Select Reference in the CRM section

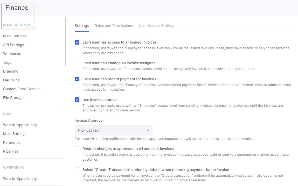[x=12, y=142]
